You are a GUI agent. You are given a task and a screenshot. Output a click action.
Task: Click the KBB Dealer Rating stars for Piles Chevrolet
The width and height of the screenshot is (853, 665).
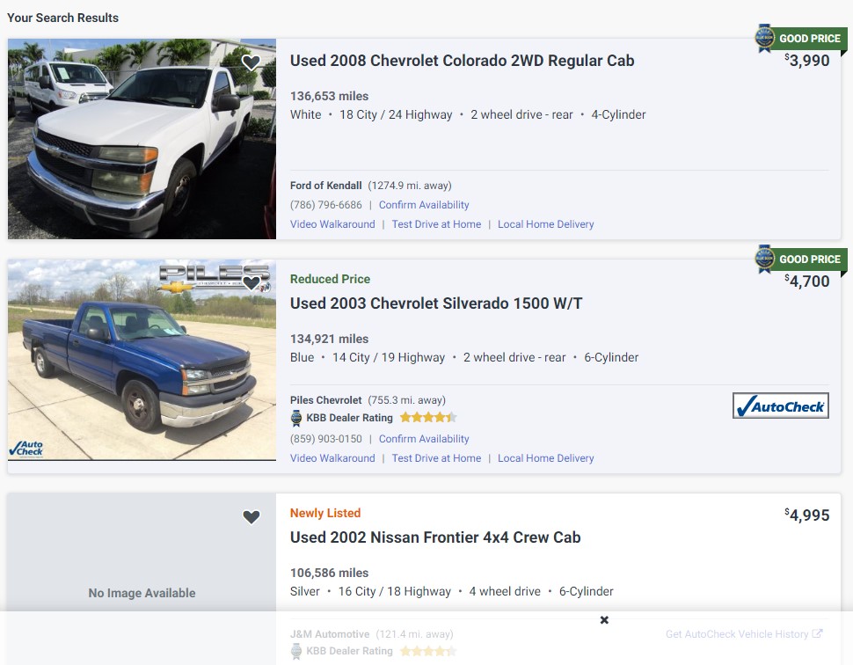pos(428,418)
